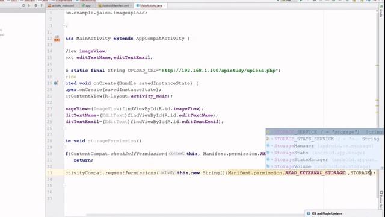Pick StorageVolume completion entry

(x=324, y=166)
